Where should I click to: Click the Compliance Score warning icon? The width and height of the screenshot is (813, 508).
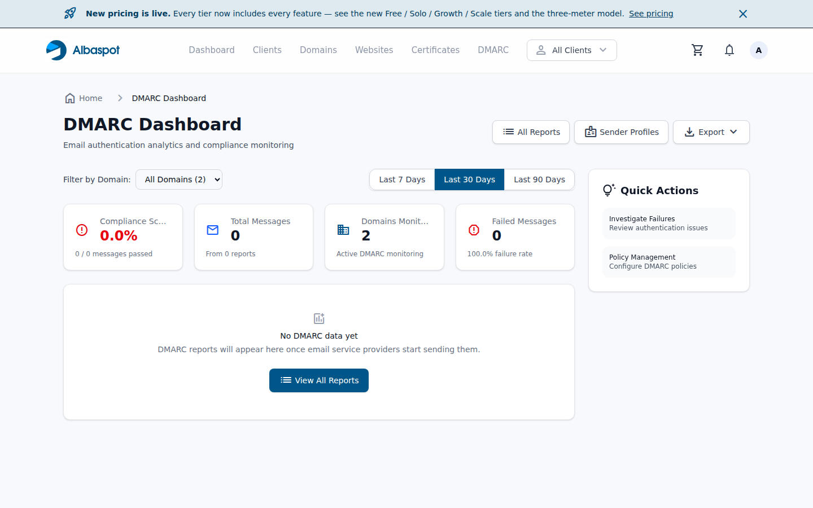click(82, 230)
